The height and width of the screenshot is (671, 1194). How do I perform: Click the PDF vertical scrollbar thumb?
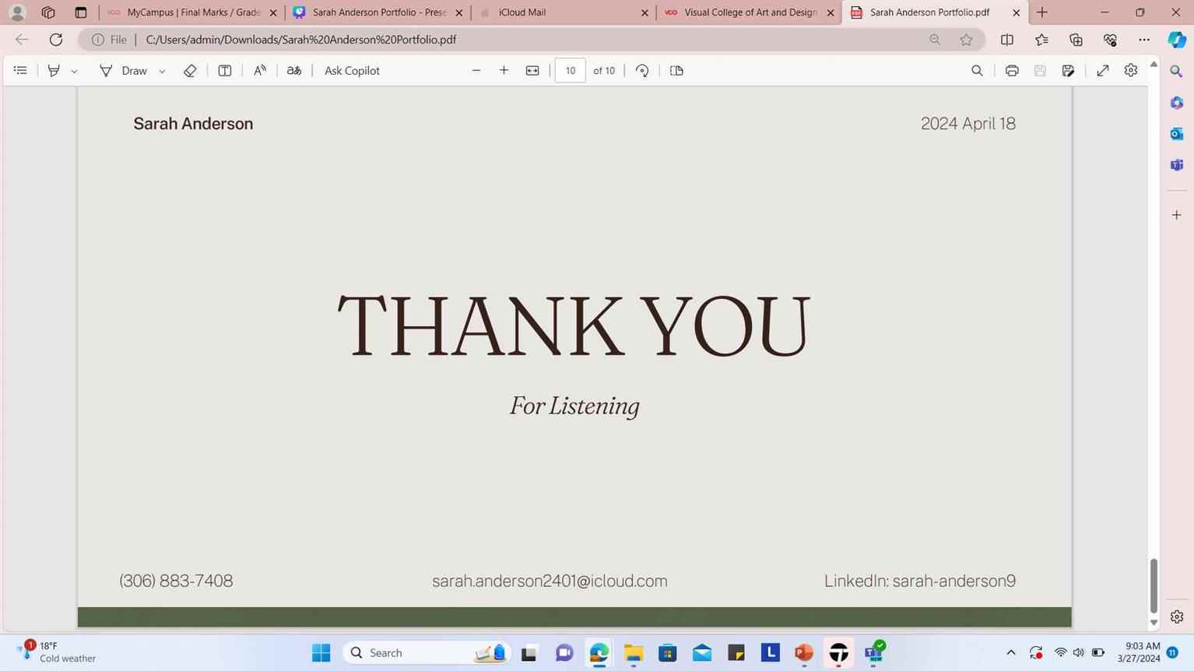1154,585
